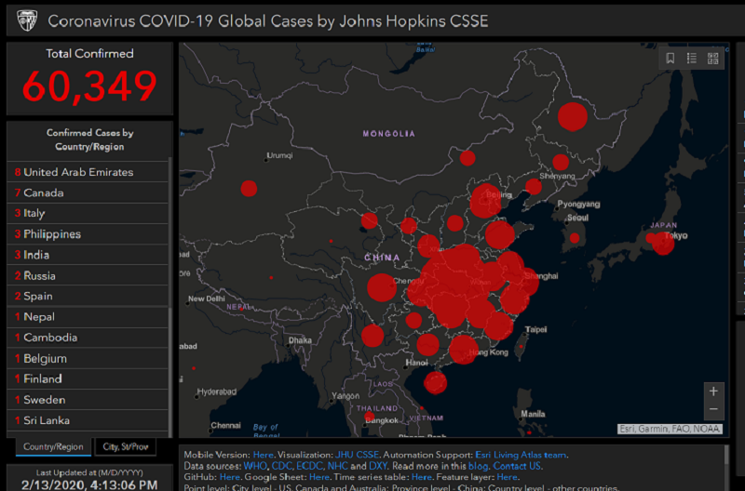Open the WHO data source link
This screenshot has width=745, height=491.
(x=254, y=466)
